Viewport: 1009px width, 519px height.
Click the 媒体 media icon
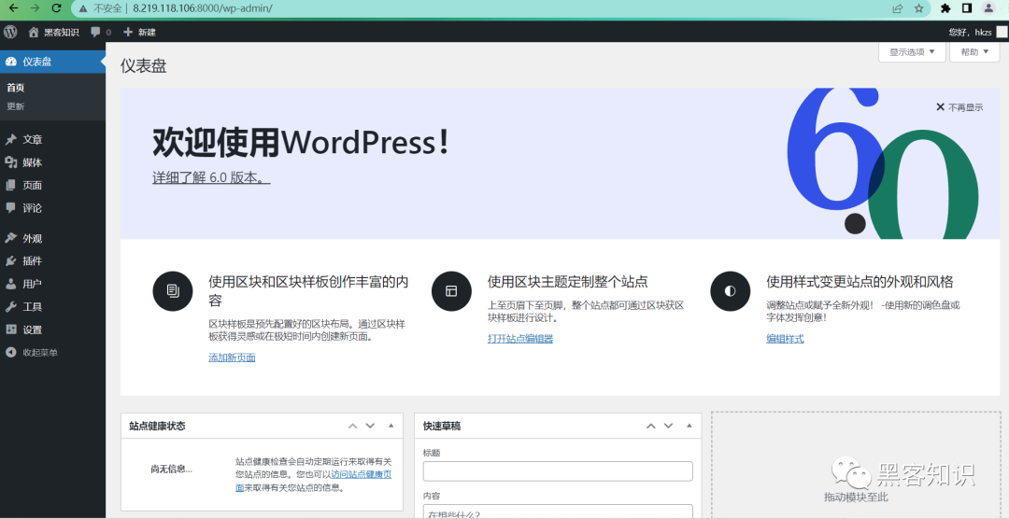[x=10, y=162]
